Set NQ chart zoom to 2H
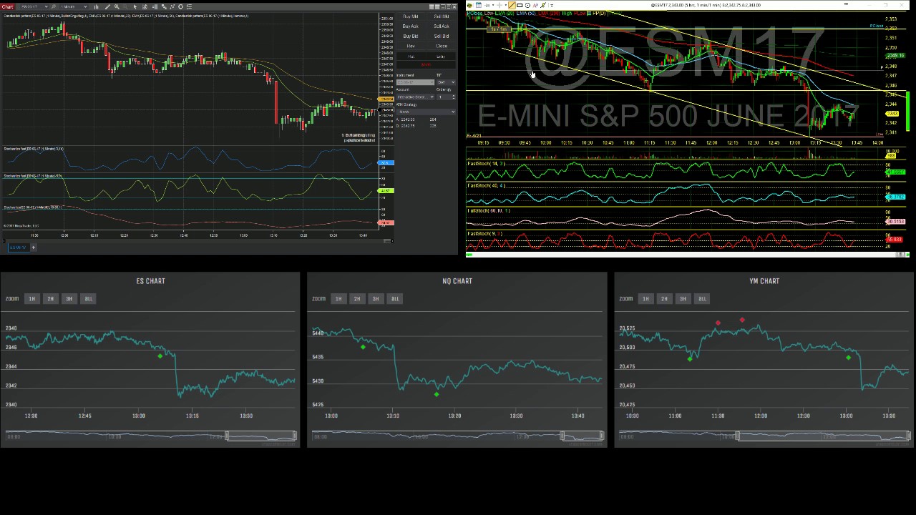 (x=356, y=298)
